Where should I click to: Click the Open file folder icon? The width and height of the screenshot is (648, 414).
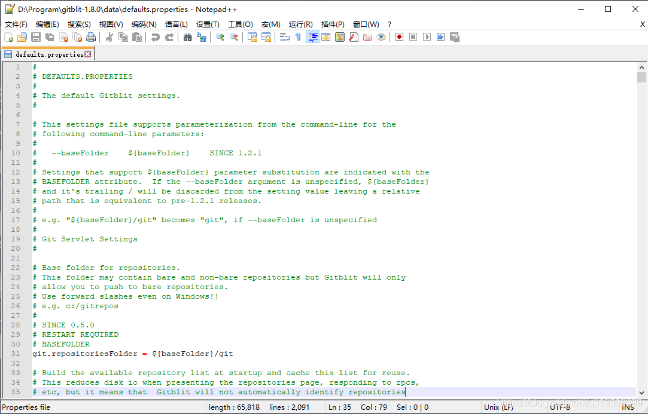click(x=22, y=37)
